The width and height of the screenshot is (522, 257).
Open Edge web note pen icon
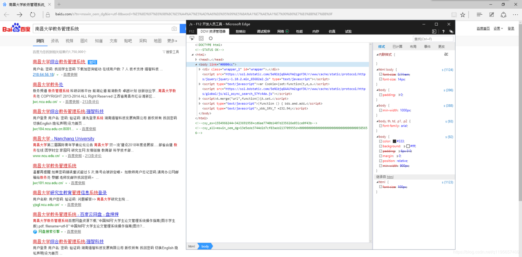click(491, 14)
